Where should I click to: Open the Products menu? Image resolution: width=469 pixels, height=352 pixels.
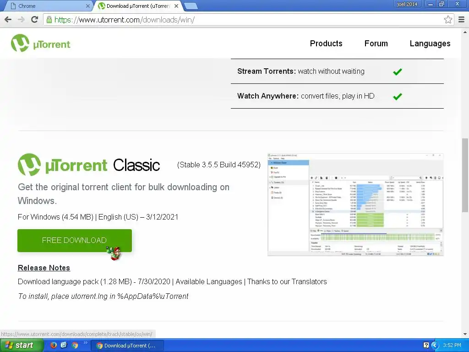click(x=326, y=44)
